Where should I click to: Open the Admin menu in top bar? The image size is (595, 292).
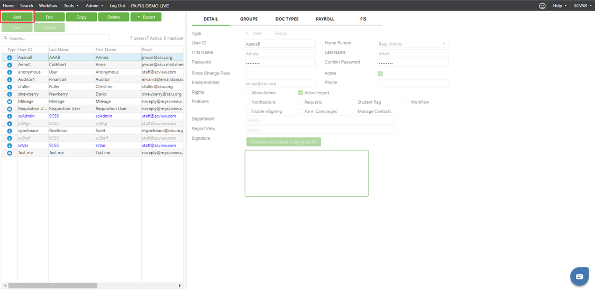[x=94, y=5]
